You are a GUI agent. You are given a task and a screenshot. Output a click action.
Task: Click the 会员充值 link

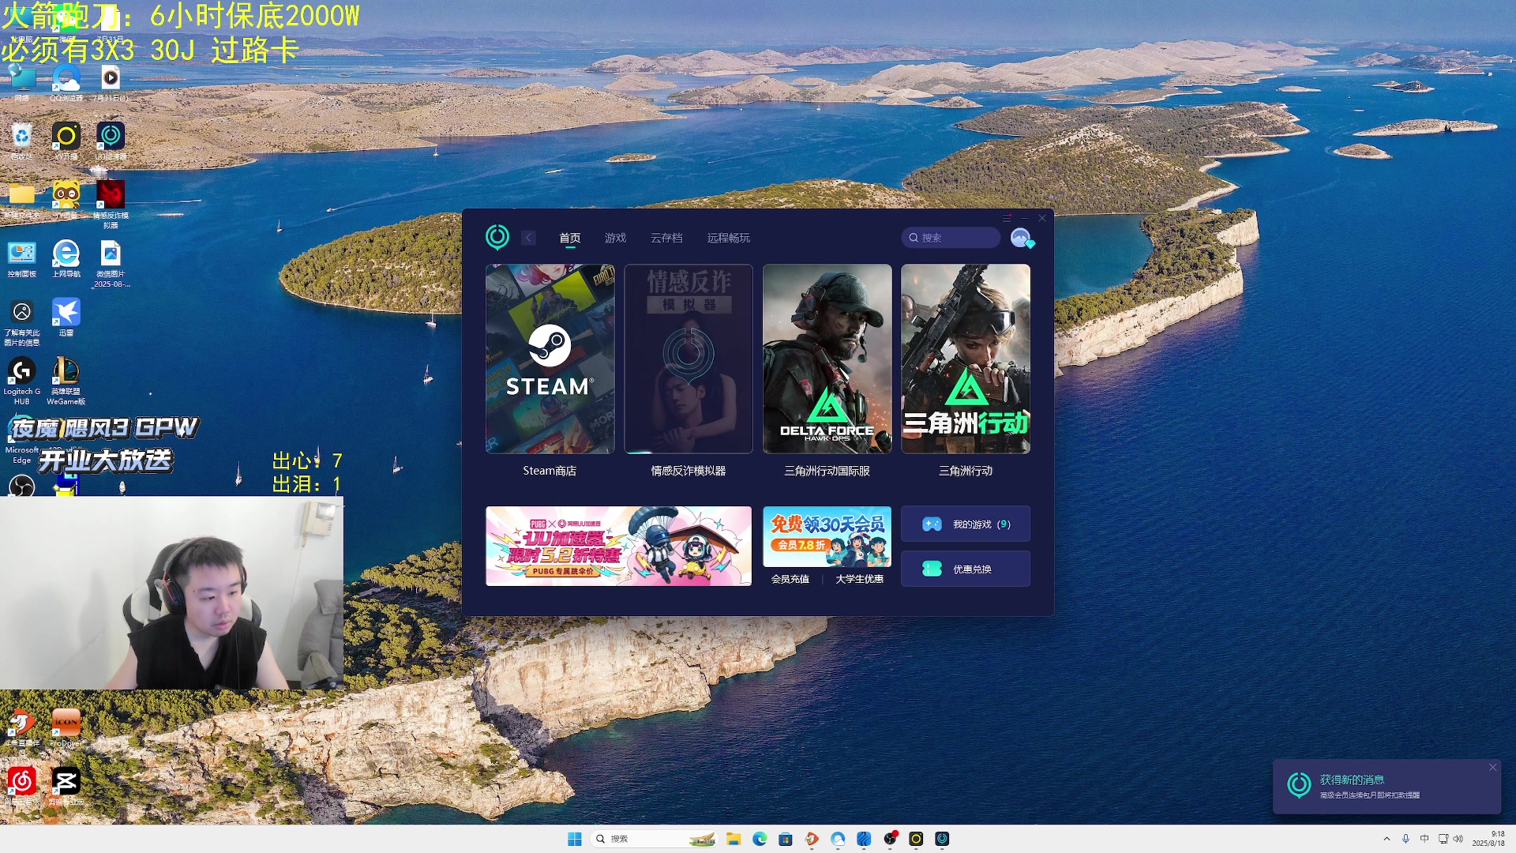click(790, 579)
